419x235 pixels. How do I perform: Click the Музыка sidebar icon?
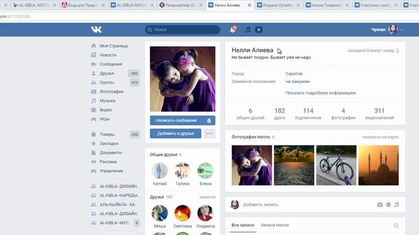[x=94, y=101]
